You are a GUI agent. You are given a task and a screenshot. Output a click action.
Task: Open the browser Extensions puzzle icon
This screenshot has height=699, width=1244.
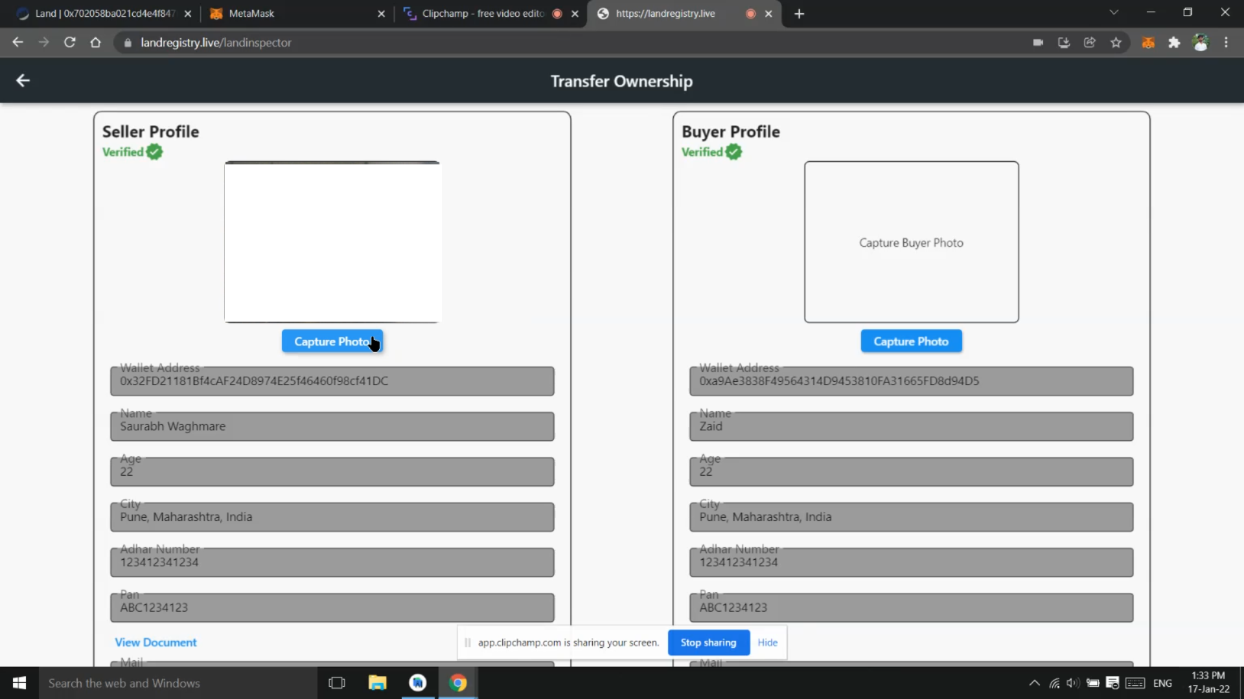point(1174,43)
